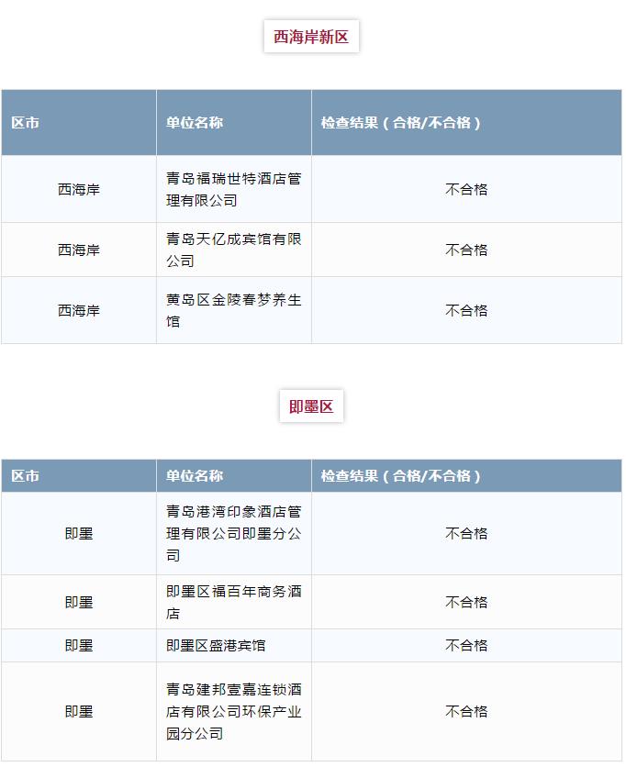Image resolution: width=626 pixels, height=767 pixels.
Task: Select the 即墨区福百年商务酒店 entry
Action: point(233,602)
